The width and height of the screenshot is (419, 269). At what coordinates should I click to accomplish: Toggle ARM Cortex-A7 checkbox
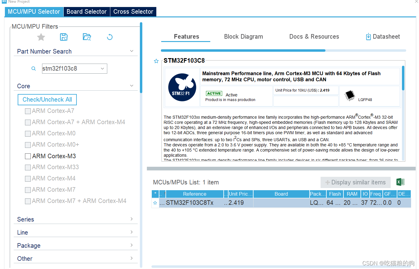click(28, 111)
